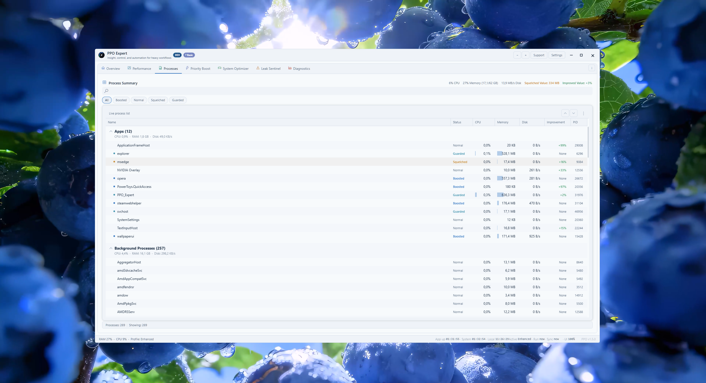This screenshot has height=383, width=706.
Task: Increase UI scale with plus button
Action: tap(526, 55)
